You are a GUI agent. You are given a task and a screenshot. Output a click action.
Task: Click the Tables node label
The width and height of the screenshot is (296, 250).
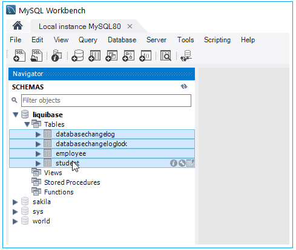pos(54,124)
